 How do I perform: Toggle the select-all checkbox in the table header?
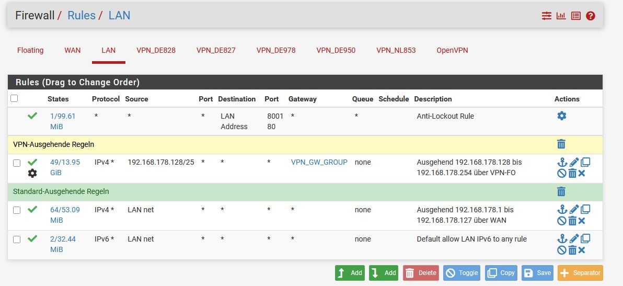click(x=14, y=98)
